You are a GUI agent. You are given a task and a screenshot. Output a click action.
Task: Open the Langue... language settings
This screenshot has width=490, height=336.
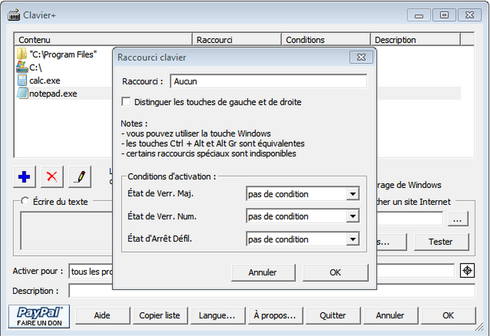coord(217,315)
